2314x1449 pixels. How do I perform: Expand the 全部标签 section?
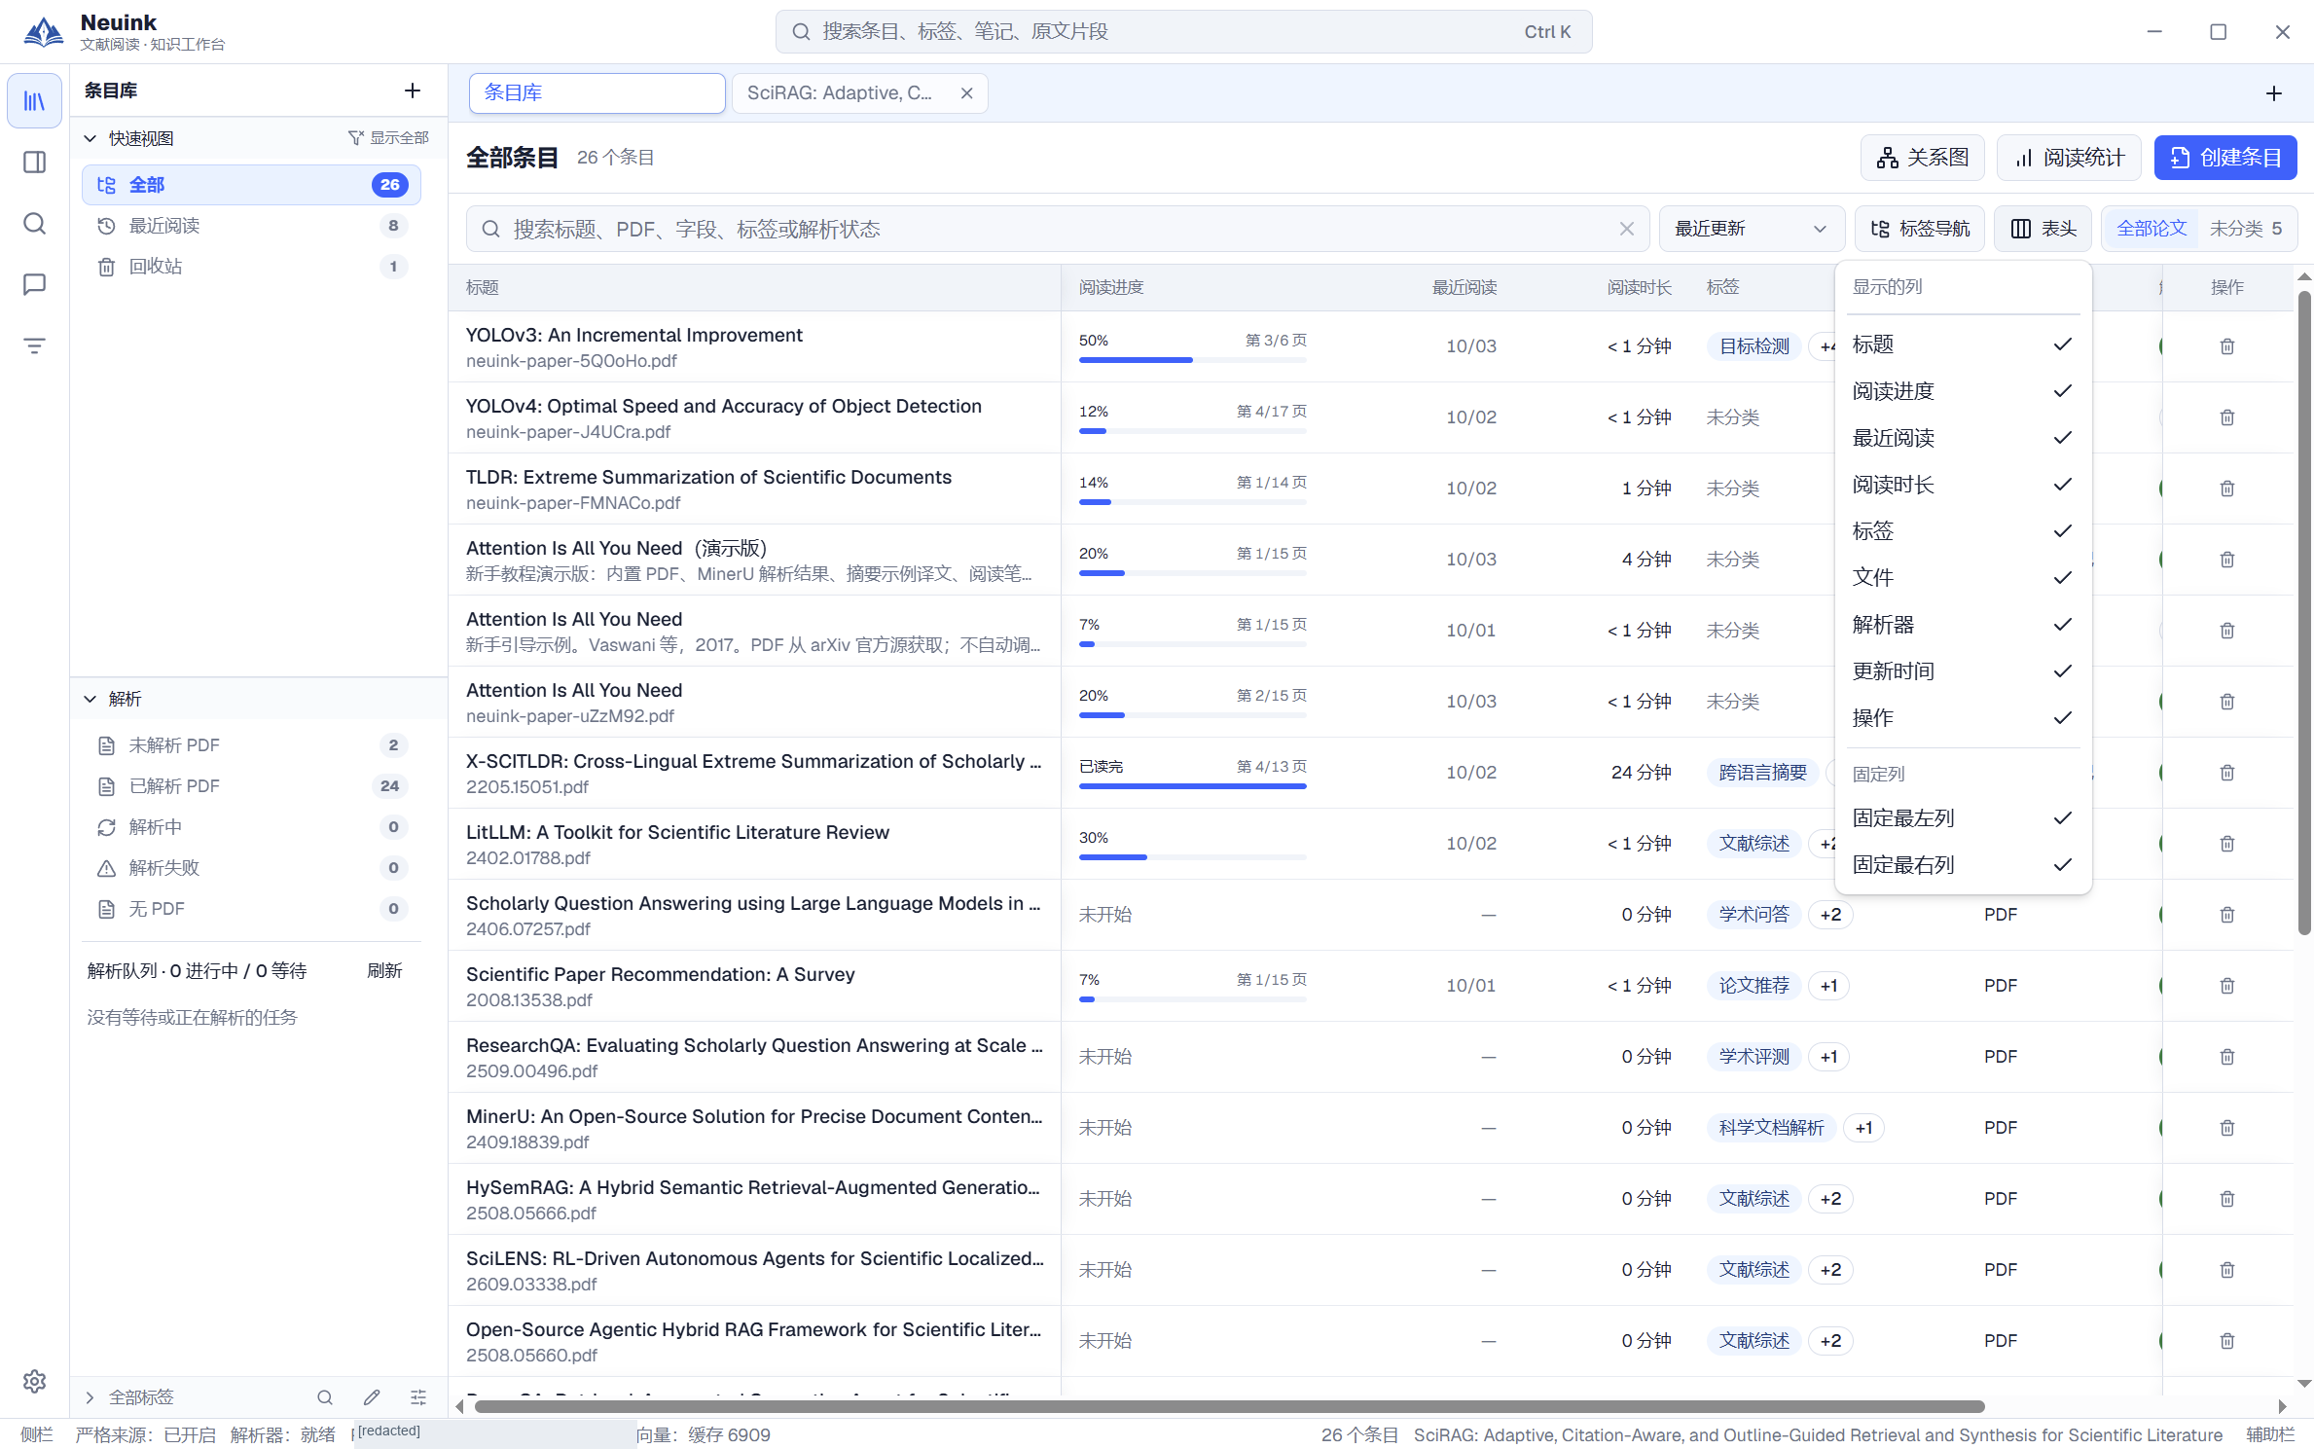(90, 1397)
